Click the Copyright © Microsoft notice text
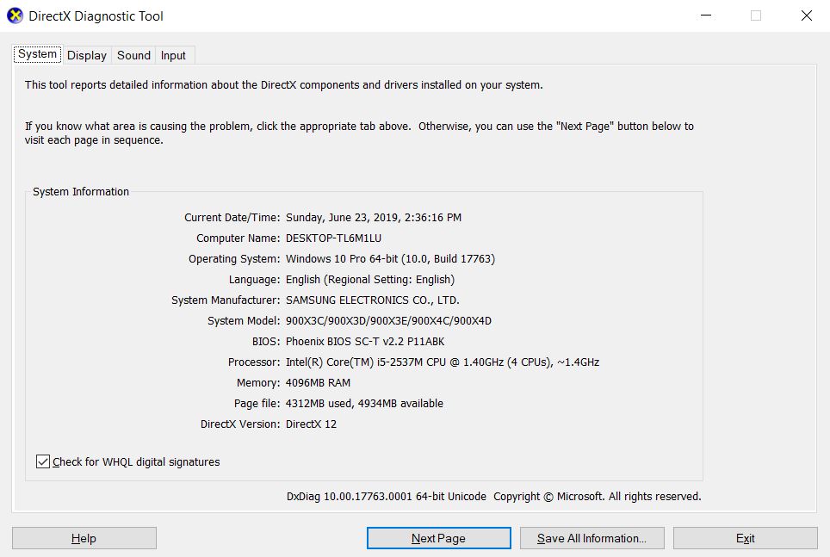This screenshot has height=557, width=830. pyautogui.click(x=598, y=497)
